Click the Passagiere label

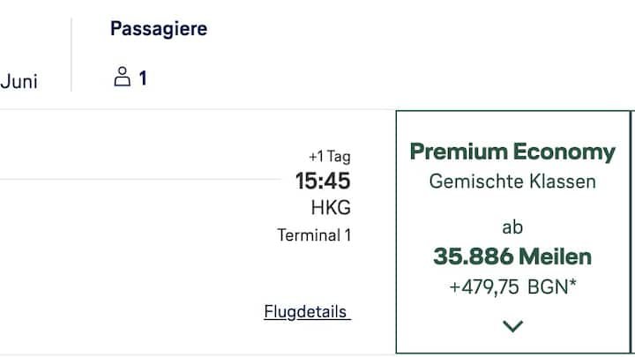pos(159,29)
